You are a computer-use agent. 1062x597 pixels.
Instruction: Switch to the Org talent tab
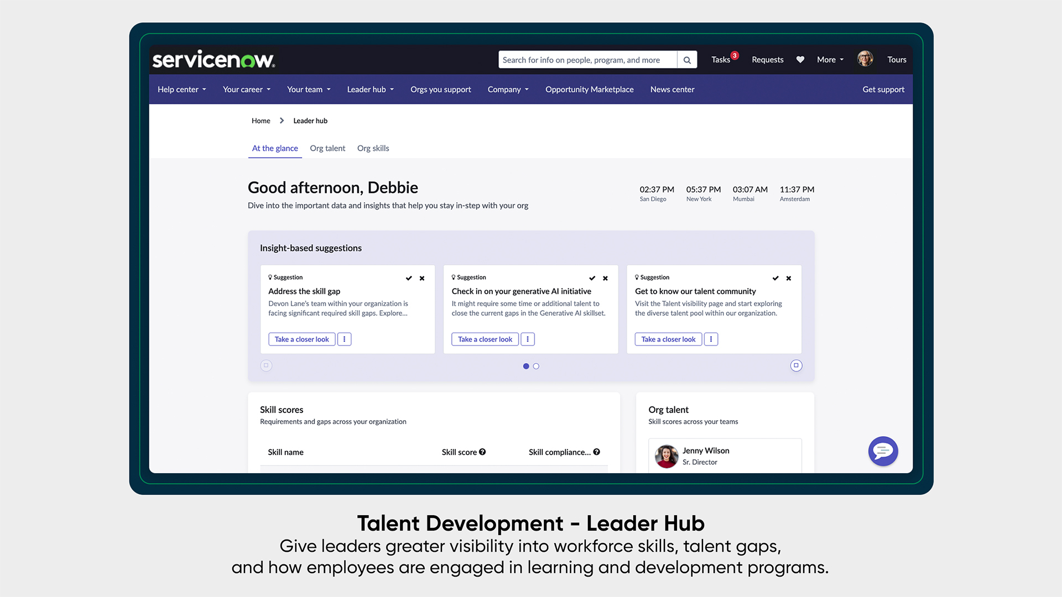coord(327,148)
